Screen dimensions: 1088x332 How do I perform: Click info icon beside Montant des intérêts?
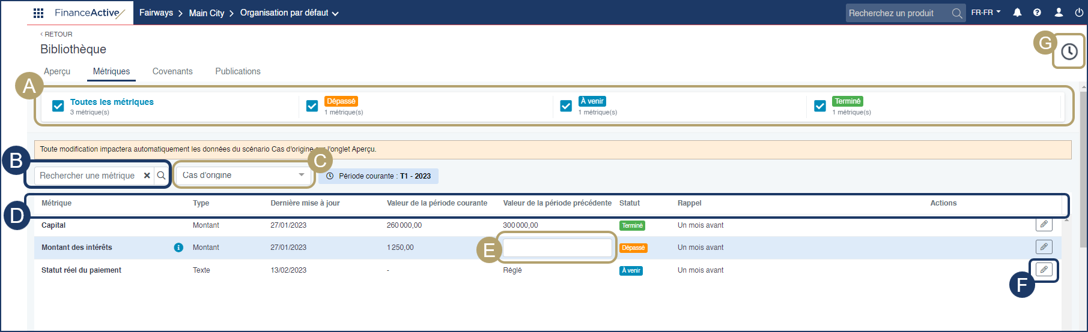click(178, 248)
